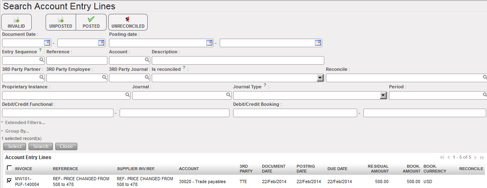Show help for Is reconciled field

(184, 68)
